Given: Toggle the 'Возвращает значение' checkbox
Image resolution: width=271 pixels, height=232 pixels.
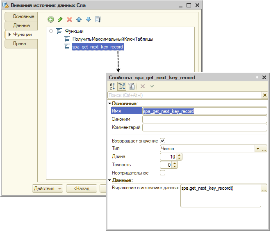Looking at the screenshot, I should [x=162, y=140].
